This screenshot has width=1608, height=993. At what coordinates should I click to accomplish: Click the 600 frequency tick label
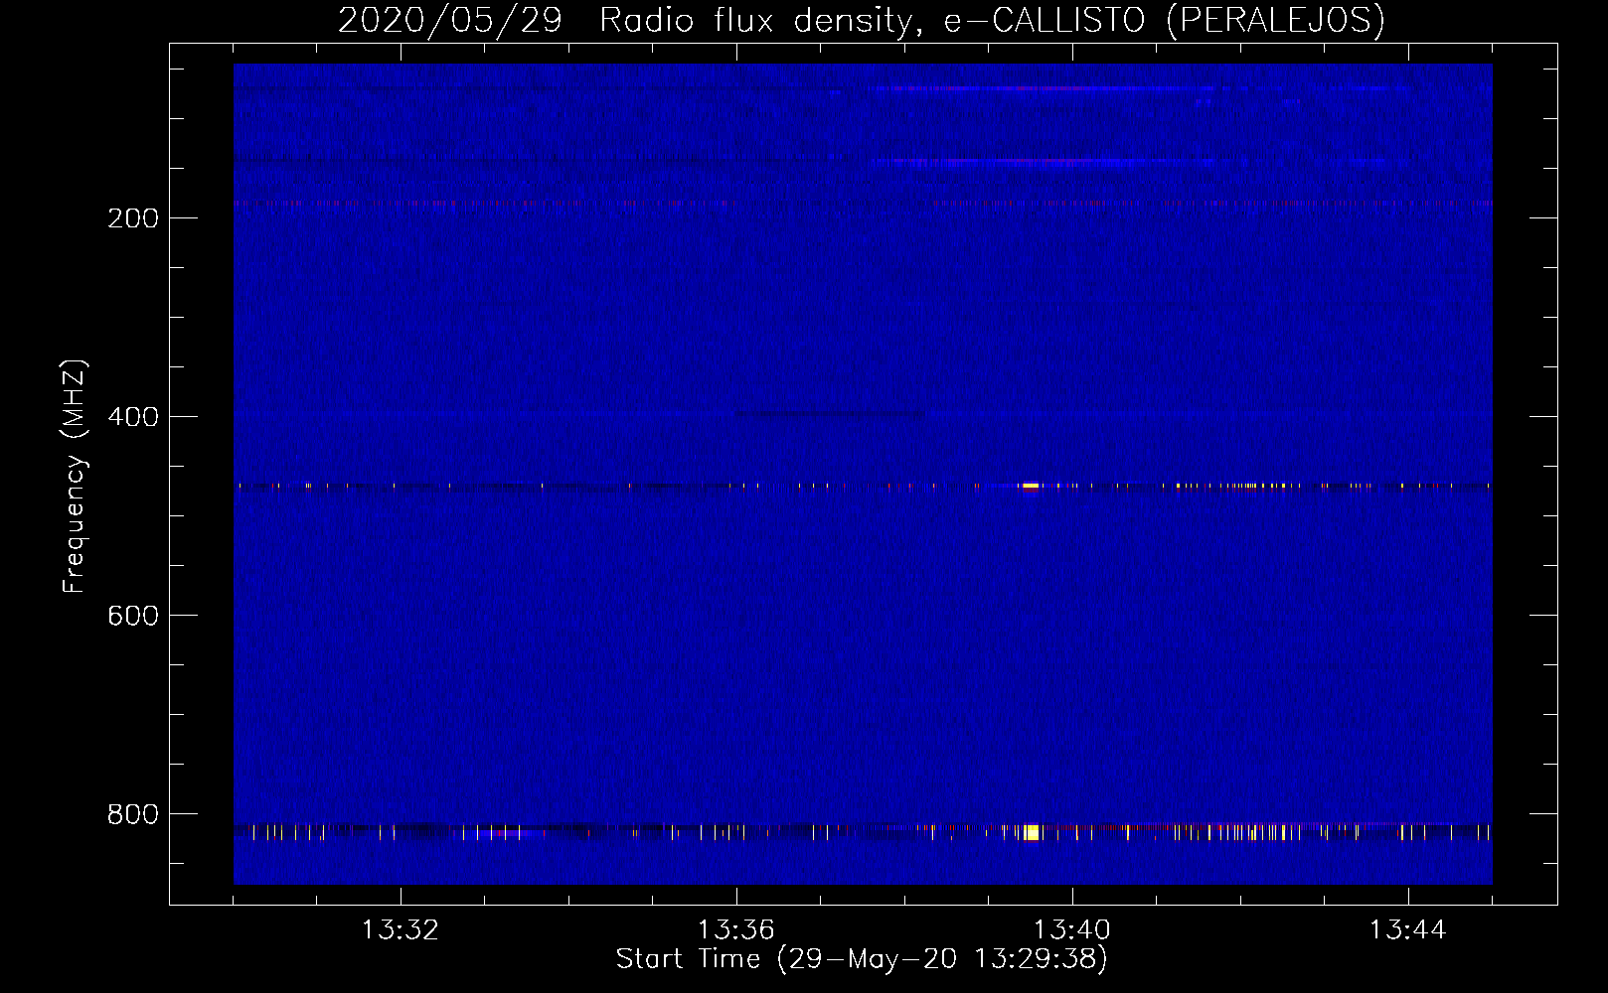pyautogui.click(x=132, y=616)
